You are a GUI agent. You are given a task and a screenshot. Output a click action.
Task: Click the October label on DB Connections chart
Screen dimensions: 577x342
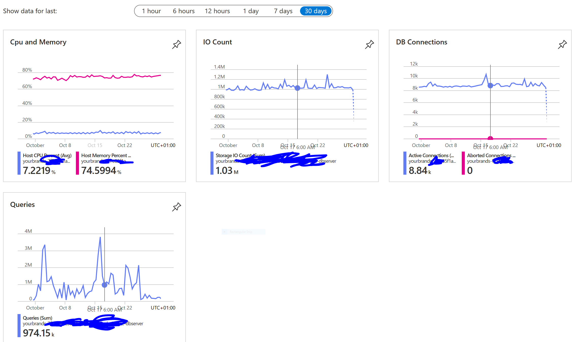click(x=421, y=145)
